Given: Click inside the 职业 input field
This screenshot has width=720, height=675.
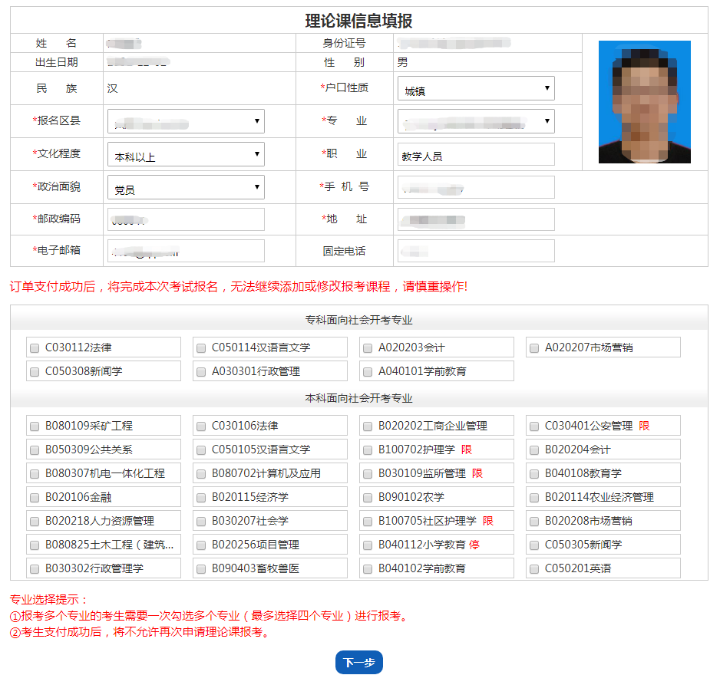Looking at the screenshot, I should 474,153.
